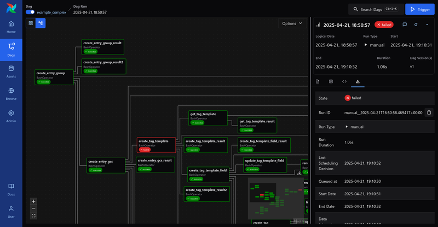This screenshot has height=227, width=438.
Task: Add a note to the DAG run
Action: 405,25
